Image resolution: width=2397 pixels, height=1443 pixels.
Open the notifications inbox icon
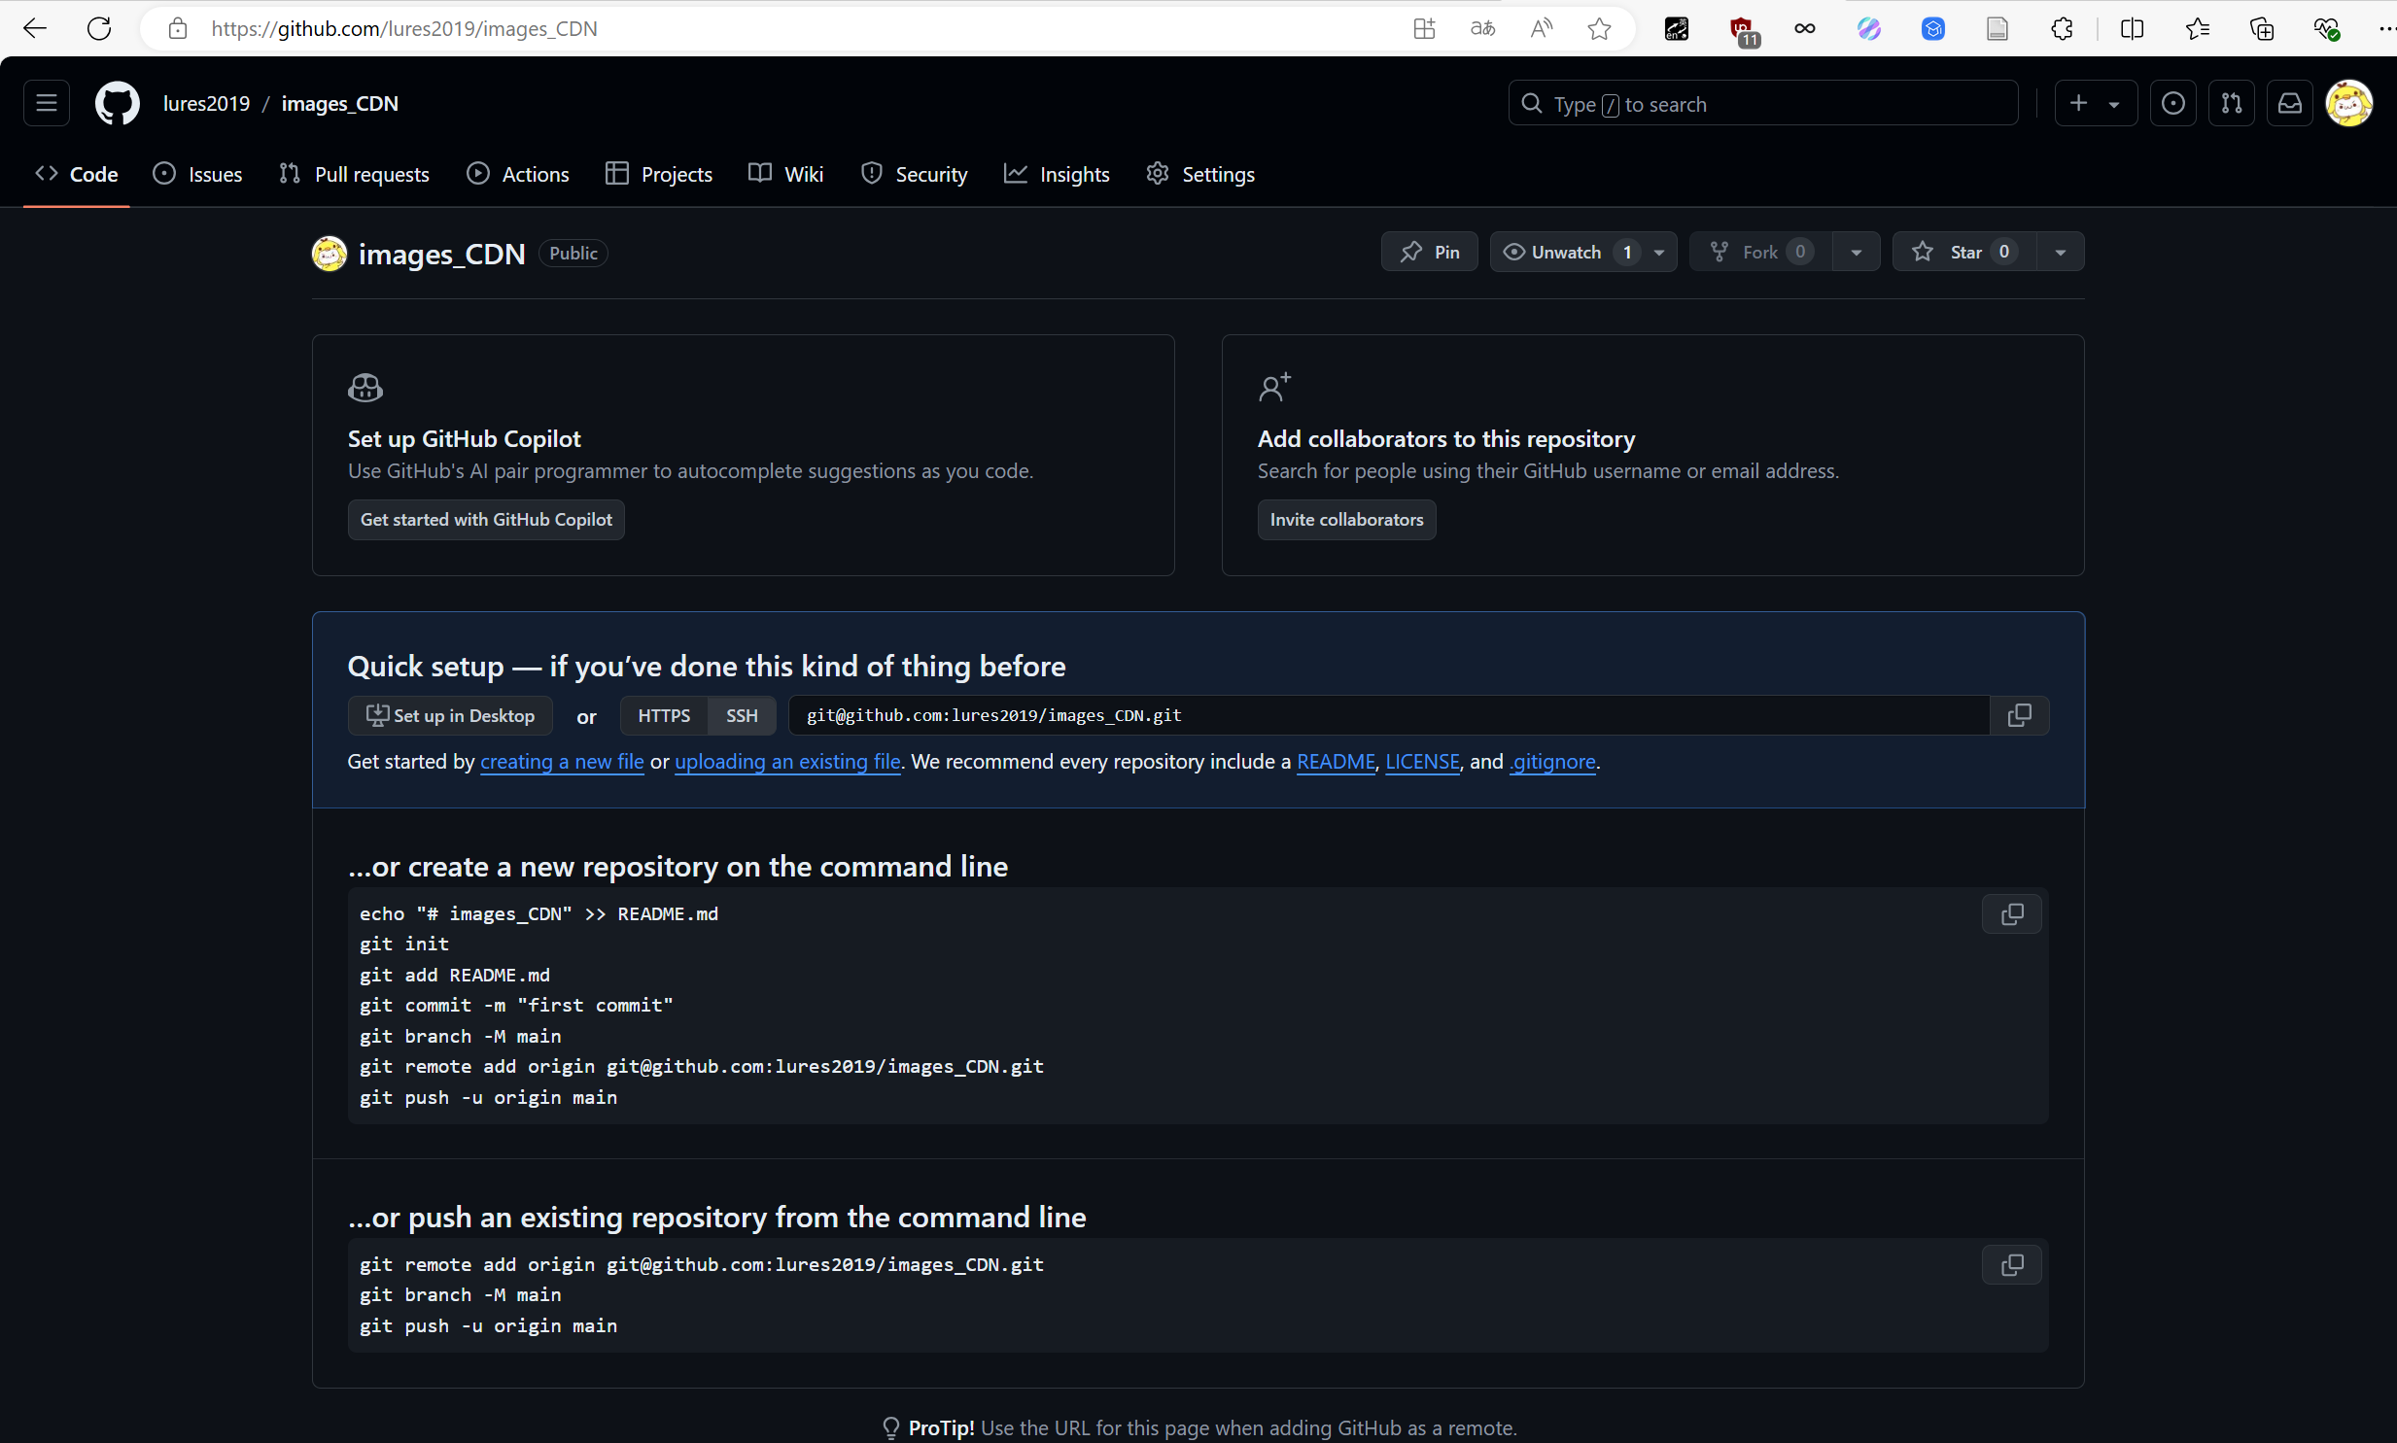point(2289,103)
